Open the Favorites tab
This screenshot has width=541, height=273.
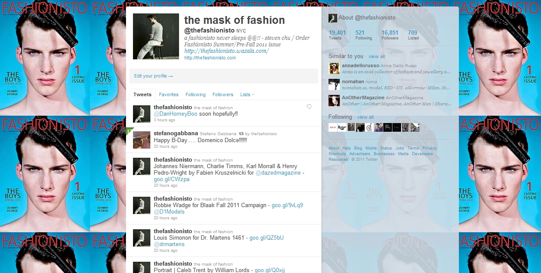[x=169, y=94]
